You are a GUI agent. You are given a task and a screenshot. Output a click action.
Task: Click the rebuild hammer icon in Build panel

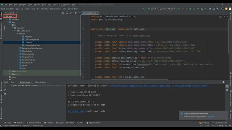click(x=5, y=86)
